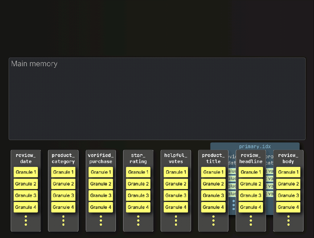
Task: Pick Granule 1 in verified_purchase column
Action: pos(101,172)
